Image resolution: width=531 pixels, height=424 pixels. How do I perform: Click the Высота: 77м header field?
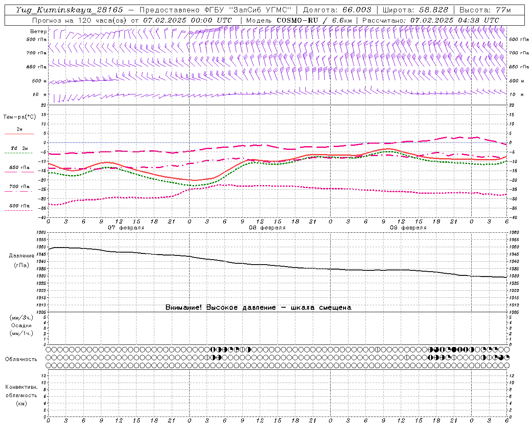(485, 10)
